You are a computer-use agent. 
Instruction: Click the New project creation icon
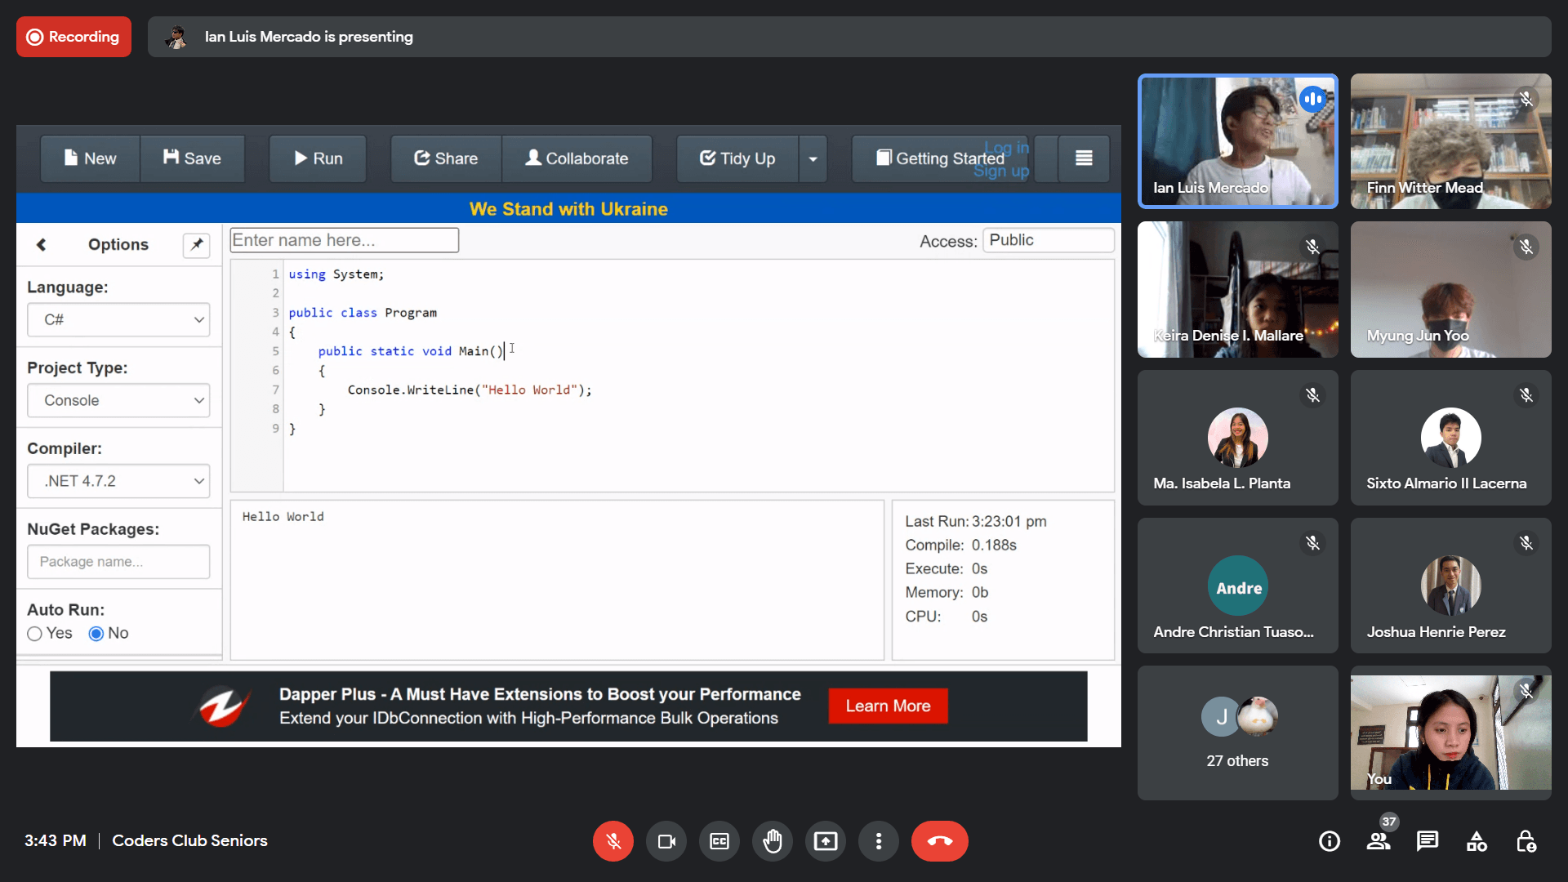point(89,158)
